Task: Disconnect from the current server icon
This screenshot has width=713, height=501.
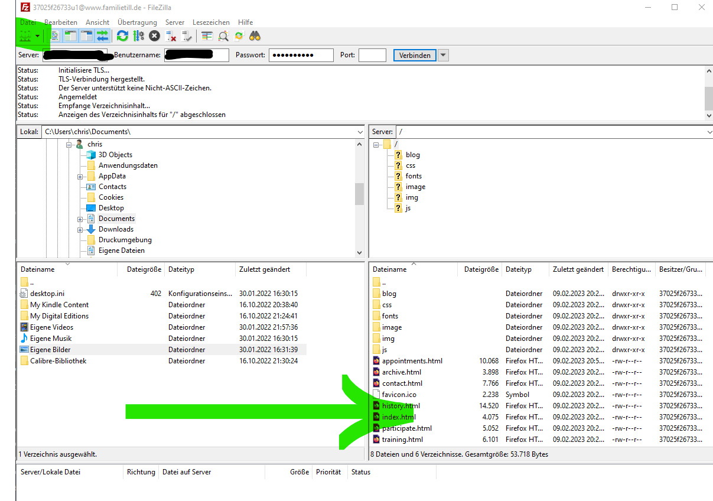Action: [171, 36]
